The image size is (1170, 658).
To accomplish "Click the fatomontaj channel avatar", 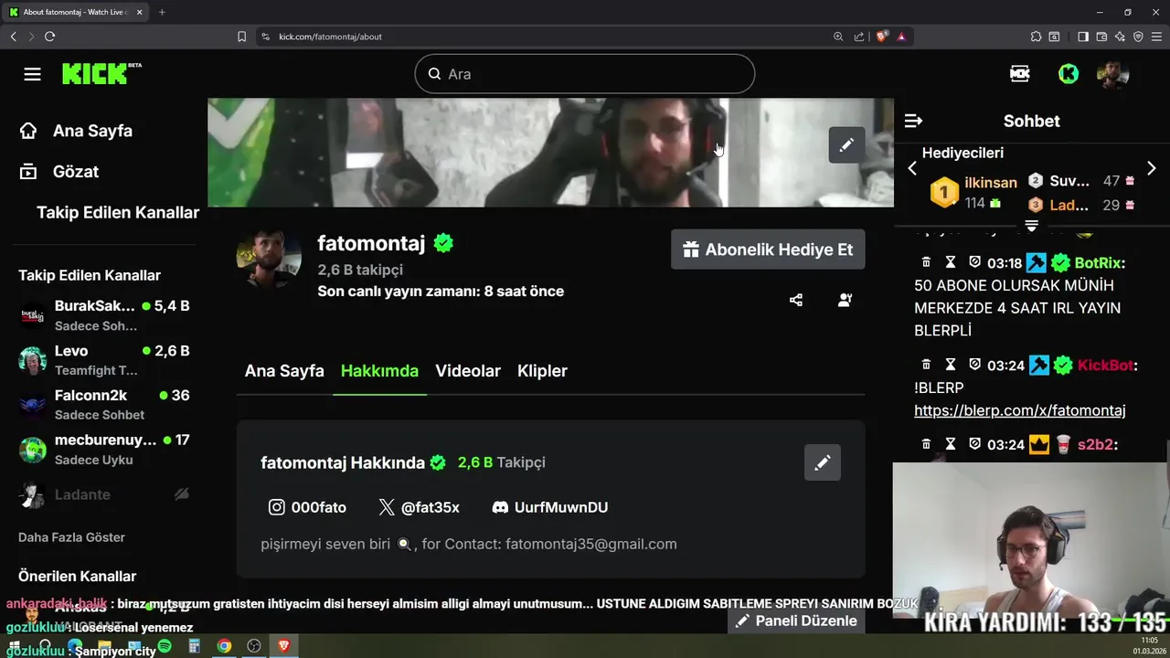I will click(269, 259).
